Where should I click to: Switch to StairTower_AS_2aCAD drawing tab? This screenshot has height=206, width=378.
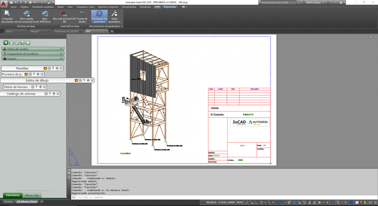click(x=66, y=31)
